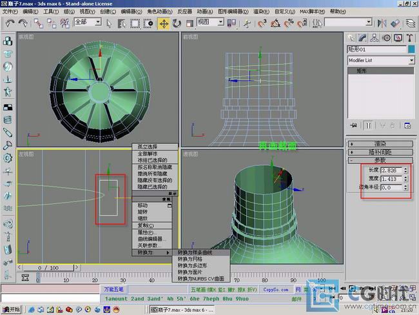Switch to the Create command panel tab

coord(351,38)
